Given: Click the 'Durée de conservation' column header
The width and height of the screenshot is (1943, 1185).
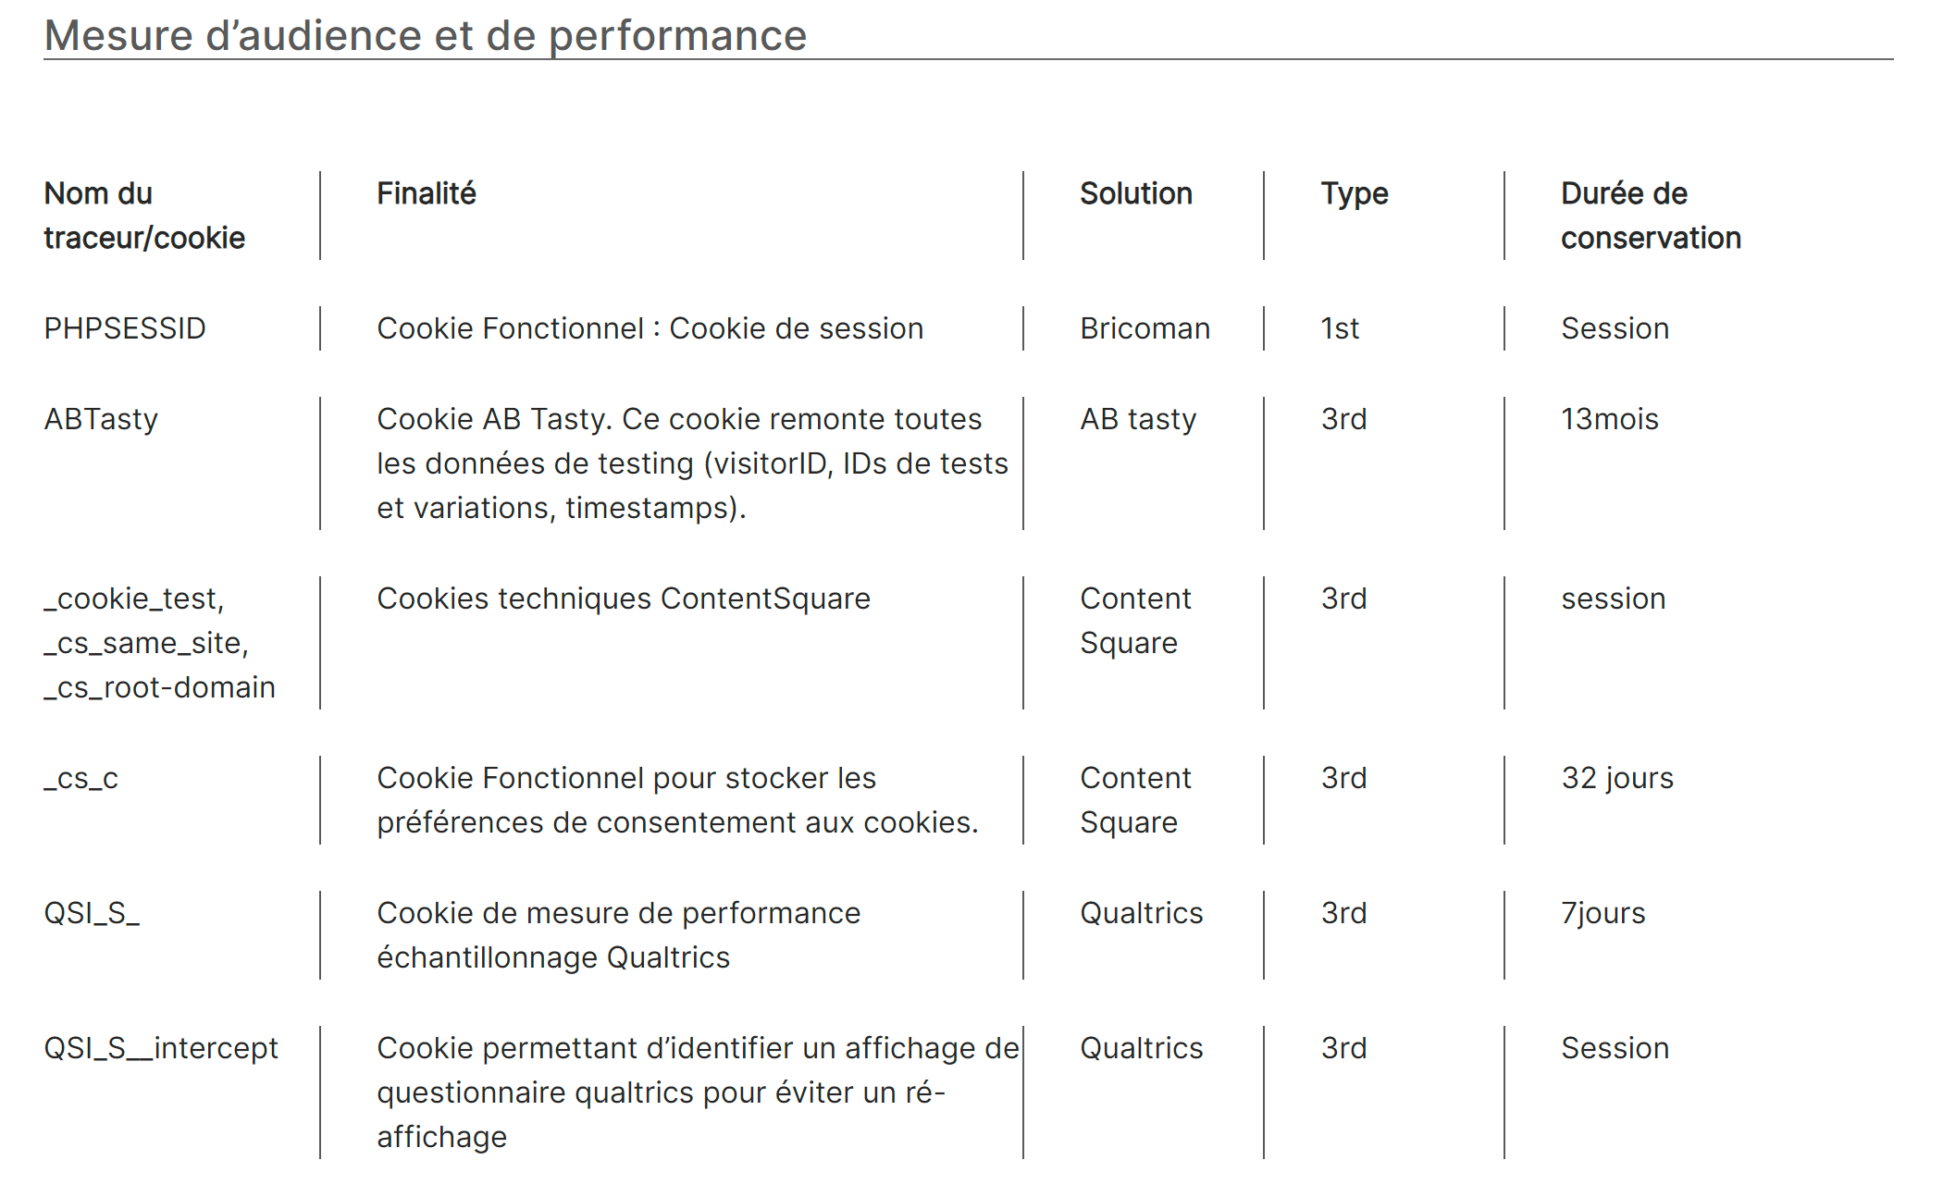Looking at the screenshot, I should (x=1651, y=216).
